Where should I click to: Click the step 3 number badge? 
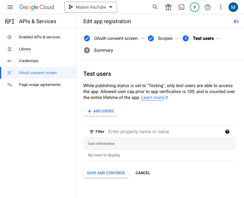[x=186, y=38]
